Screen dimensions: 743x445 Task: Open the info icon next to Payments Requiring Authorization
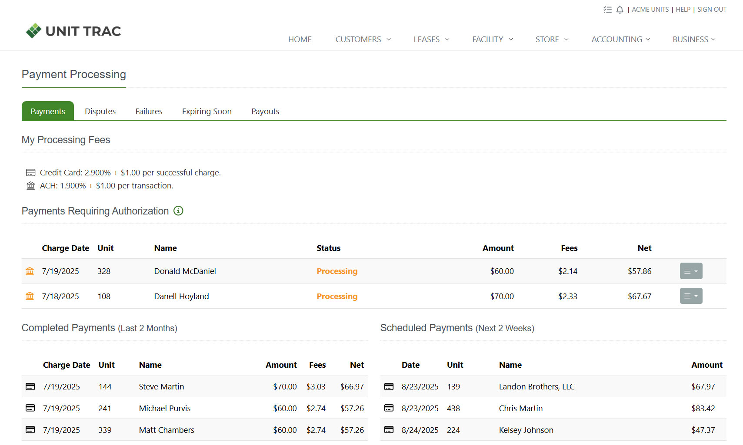tap(178, 211)
